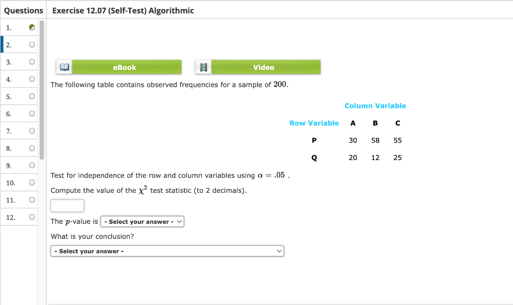The width and height of the screenshot is (513, 305).
Task: Select the radio button beside question 5
Action: pos(32,96)
